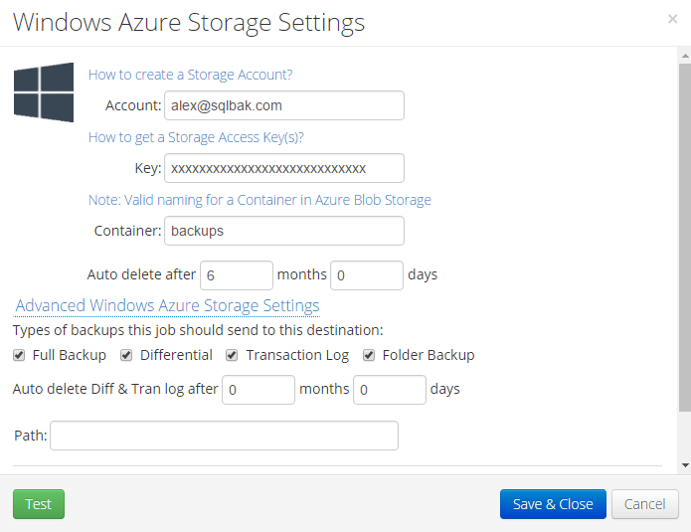Click the Auto delete months field
691x532 pixels.
237,275
